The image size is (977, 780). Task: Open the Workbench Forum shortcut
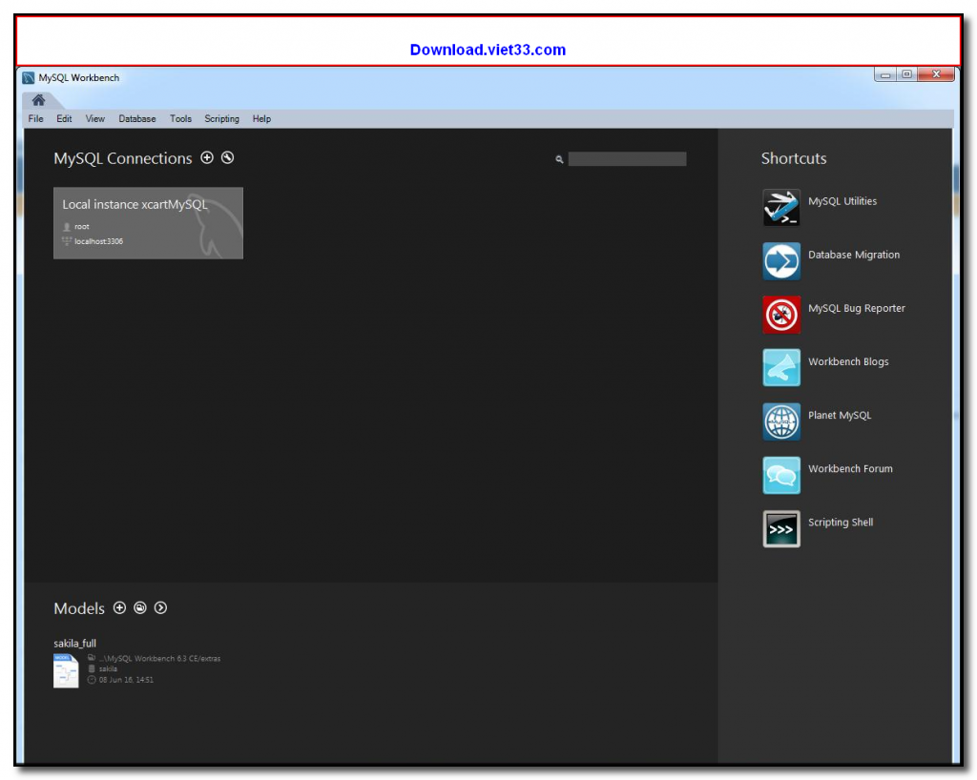tap(780, 474)
